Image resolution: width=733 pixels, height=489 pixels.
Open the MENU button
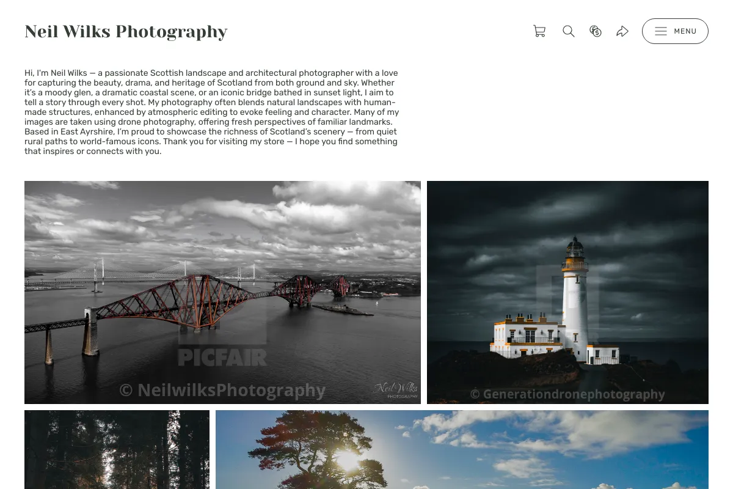675,31
